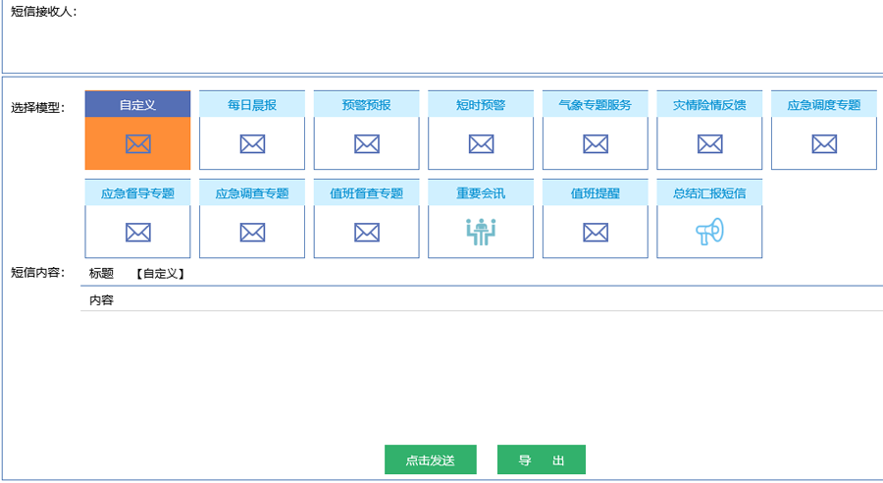Click the 总结汇报短信 megaphone icon
Viewport: 883px width, 483px height.
[709, 232]
